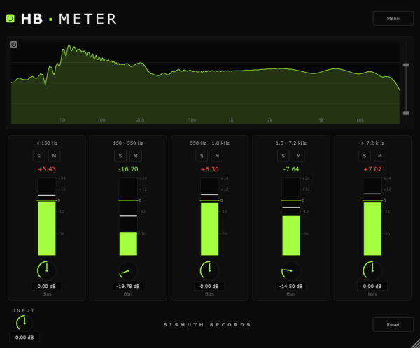Viewport: 420px width, 348px height.
Task: Click the 550 Hz - 1.8 kHz bias knob
Action: tap(210, 270)
